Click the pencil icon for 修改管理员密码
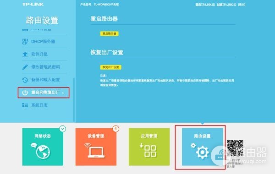Image resolution: width=275 pixels, height=174 pixels. [x=25, y=67]
